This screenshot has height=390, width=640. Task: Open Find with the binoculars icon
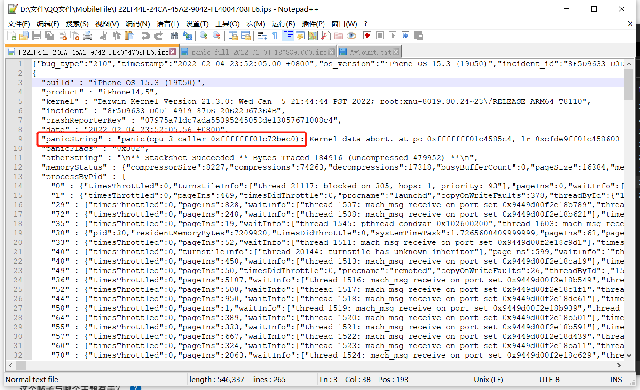tap(174, 36)
